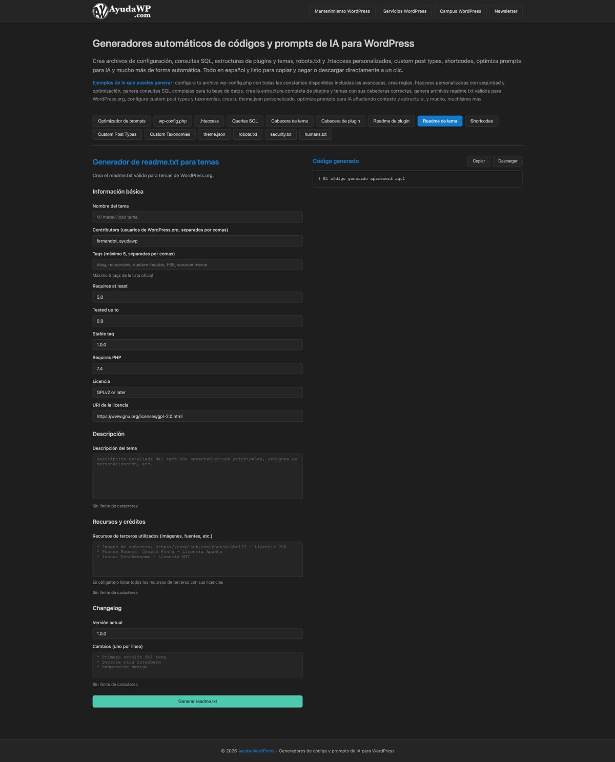Viewport: 615px width, 762px height.
Task: Open the "Custom Post Types" generator
Action: coord(117,134)
